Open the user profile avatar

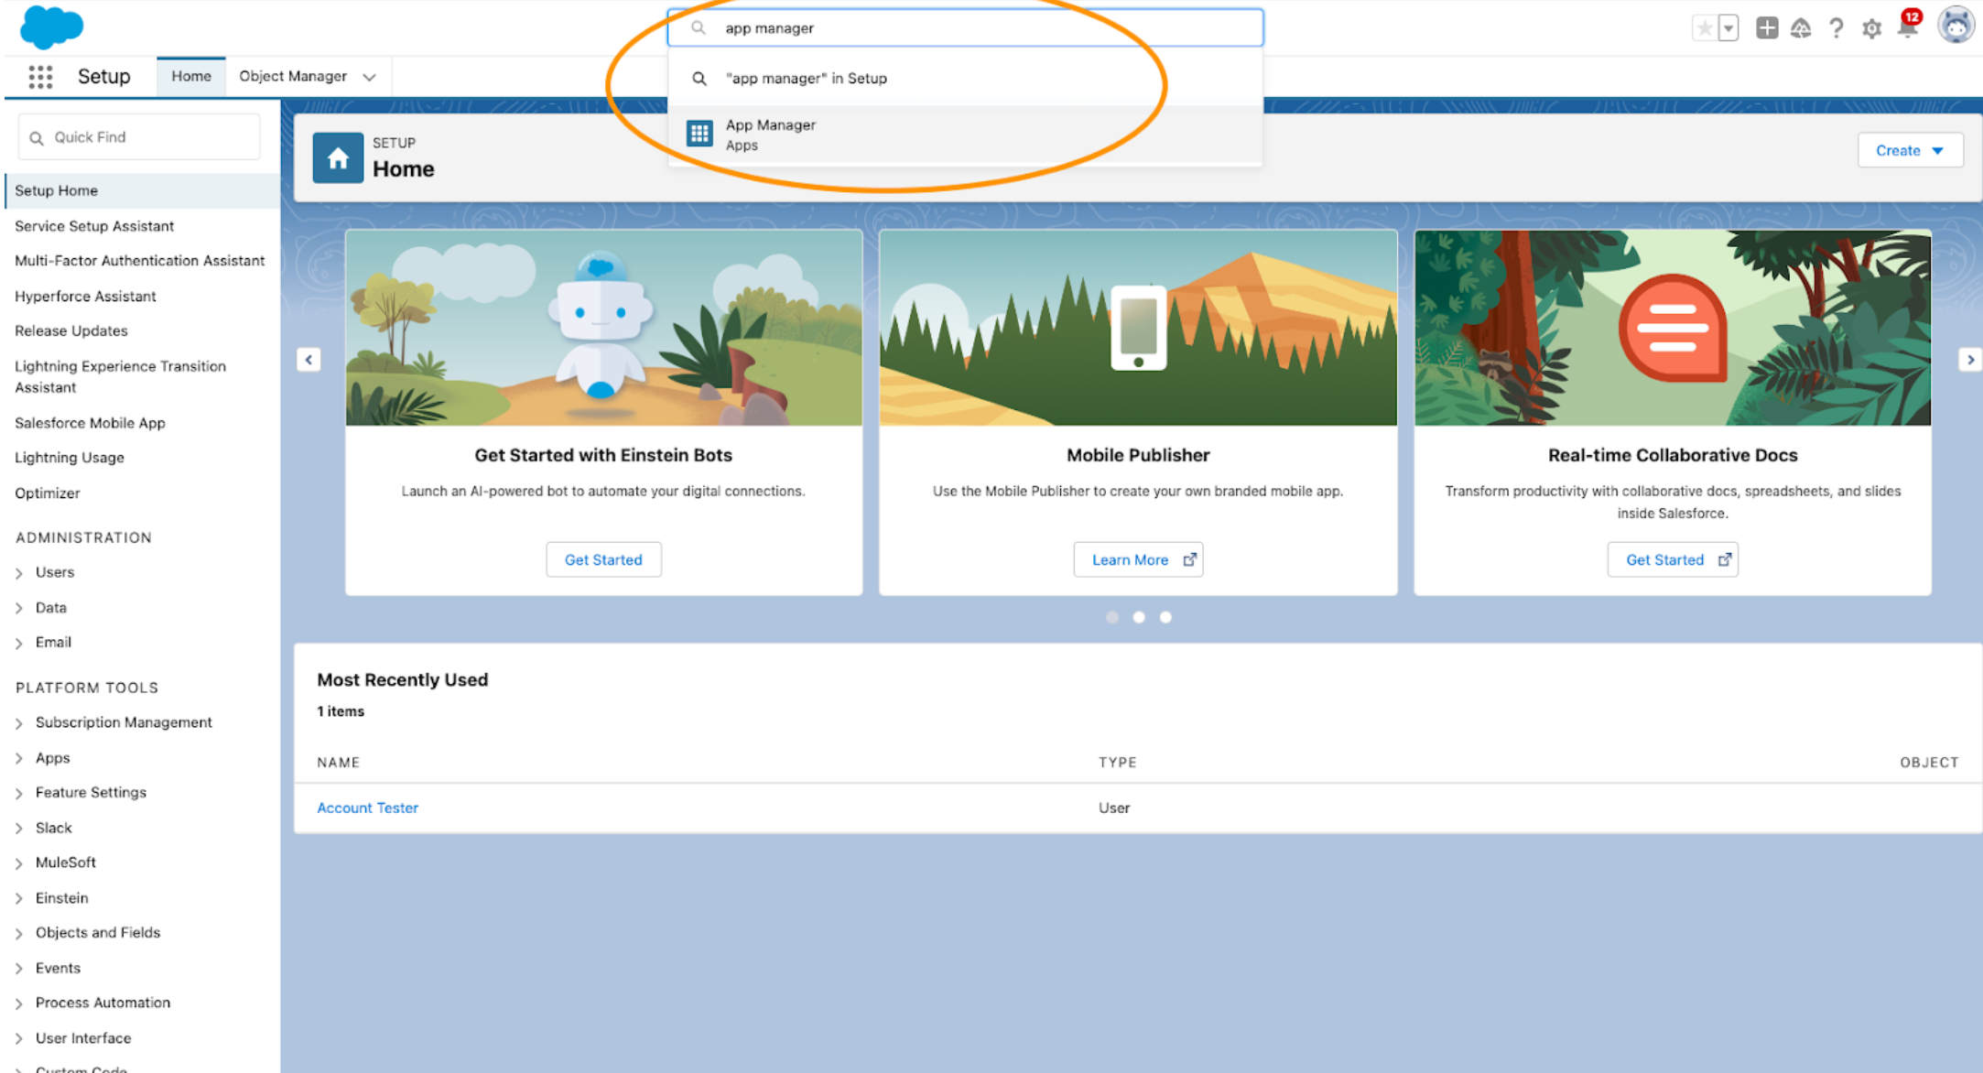(1956, 26)
